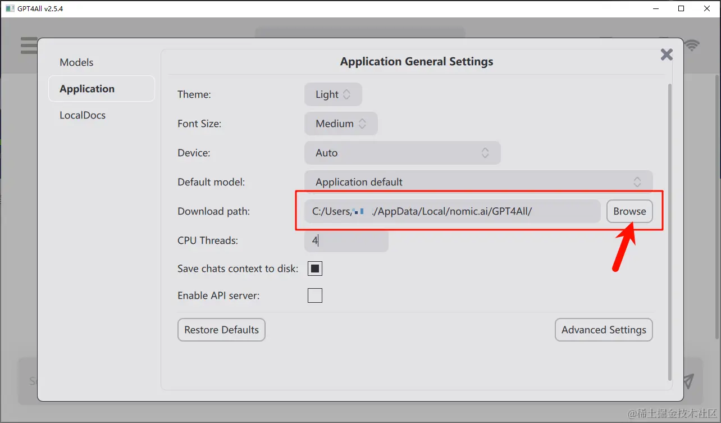Click the Download path label
Viewport: 721px width, 423px height.
pos(213,211)
